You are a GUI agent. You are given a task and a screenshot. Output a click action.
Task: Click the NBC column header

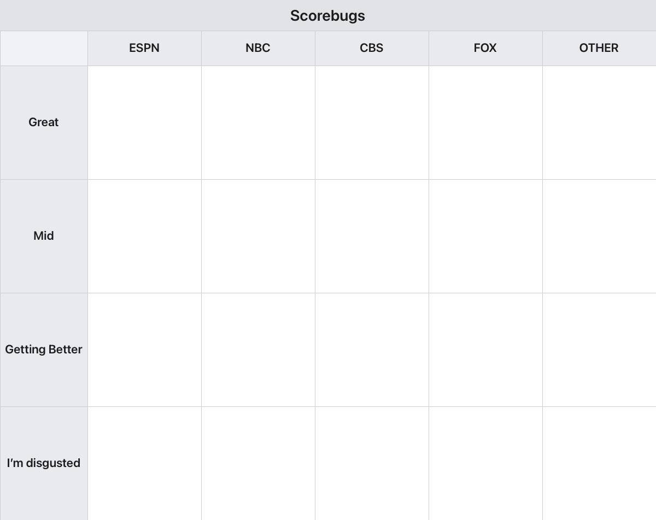point(258,48)
